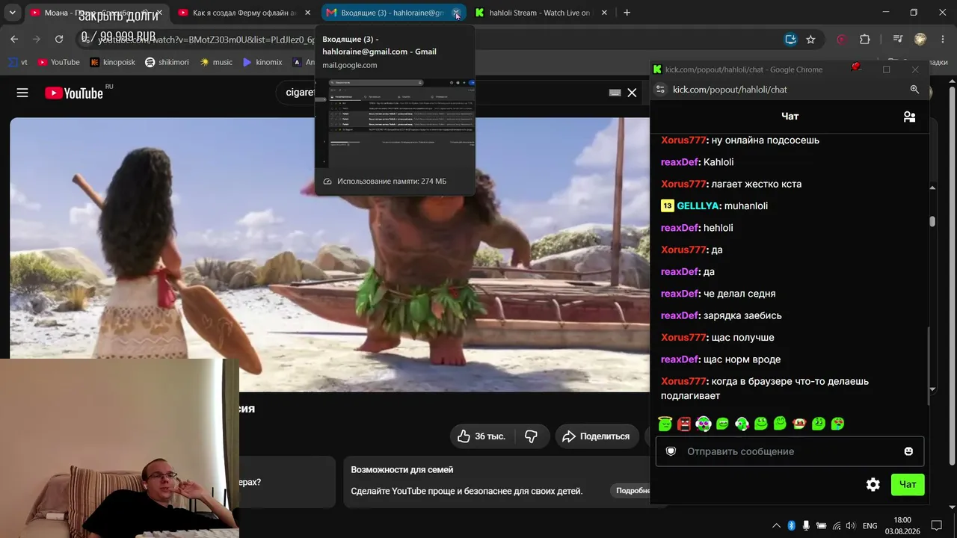This screenshot has width=957, height=538.
Task: Open the vt bookmark
Action: pyautogui.click(x=18, y=62)
